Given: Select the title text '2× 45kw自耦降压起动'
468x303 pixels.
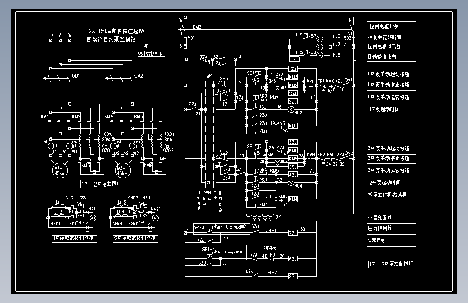Looking at the screenshot, I should click(116, 31).
